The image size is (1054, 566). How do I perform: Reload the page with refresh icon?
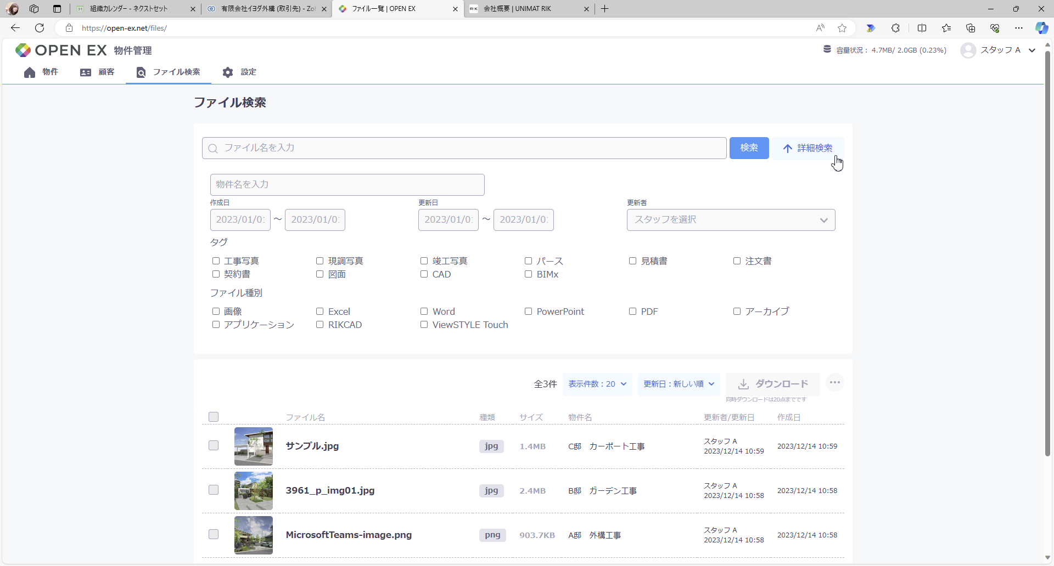[40, 28]
